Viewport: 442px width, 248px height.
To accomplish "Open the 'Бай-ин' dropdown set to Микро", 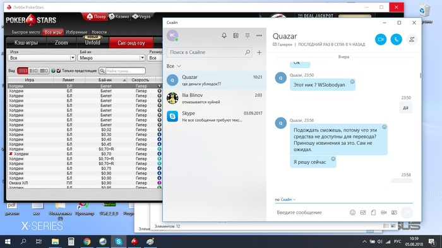I will coord(112,58).
